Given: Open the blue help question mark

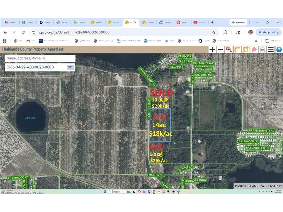Looking at the screenshot, I should (279, 49).
